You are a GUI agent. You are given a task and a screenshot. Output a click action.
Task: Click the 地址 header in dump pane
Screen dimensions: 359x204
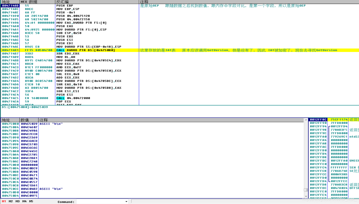click(10, 120)
